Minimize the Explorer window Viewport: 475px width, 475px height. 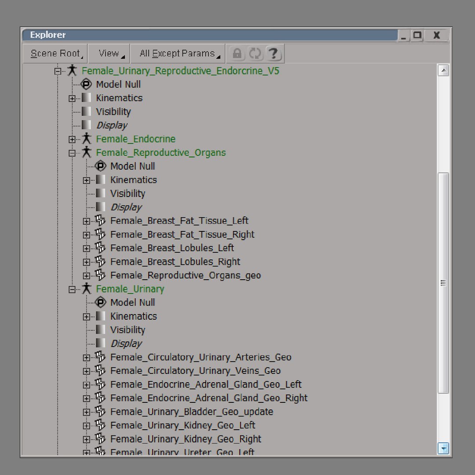(x=403, y=36)
